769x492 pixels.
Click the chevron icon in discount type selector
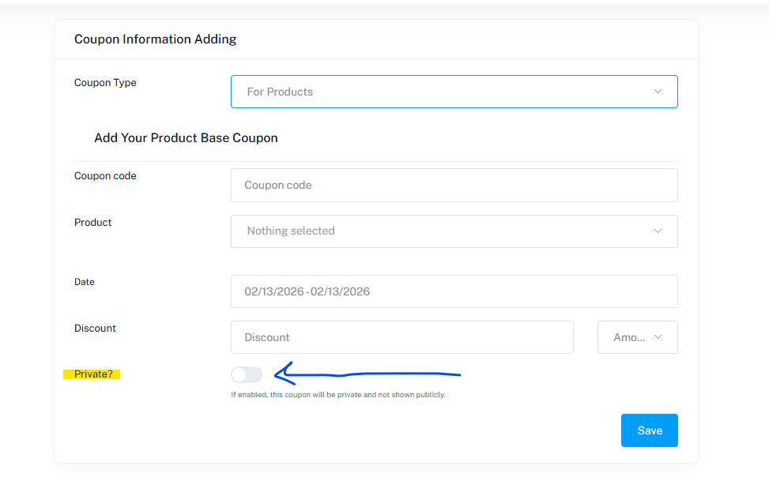tap(658, 337)
